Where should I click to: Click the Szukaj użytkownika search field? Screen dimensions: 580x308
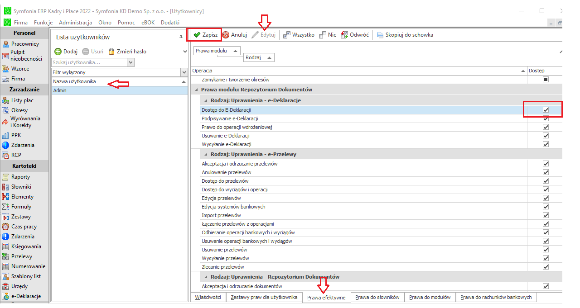(90, 62)
